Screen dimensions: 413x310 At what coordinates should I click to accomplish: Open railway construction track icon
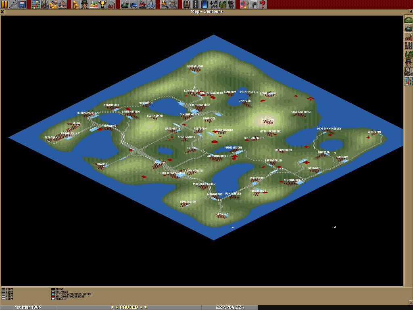(187, 4)
